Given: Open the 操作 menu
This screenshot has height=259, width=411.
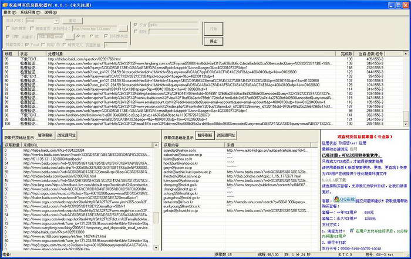Looking at the screenshot, I should (x=9, y=12).
